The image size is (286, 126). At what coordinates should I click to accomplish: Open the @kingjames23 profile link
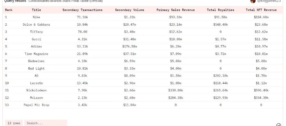[x=269, y=1]
